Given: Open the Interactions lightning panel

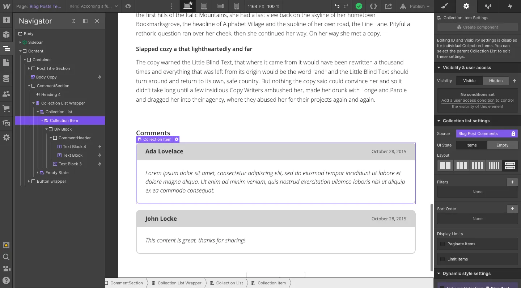Looking at the screenshot, I should click(510, 6).
